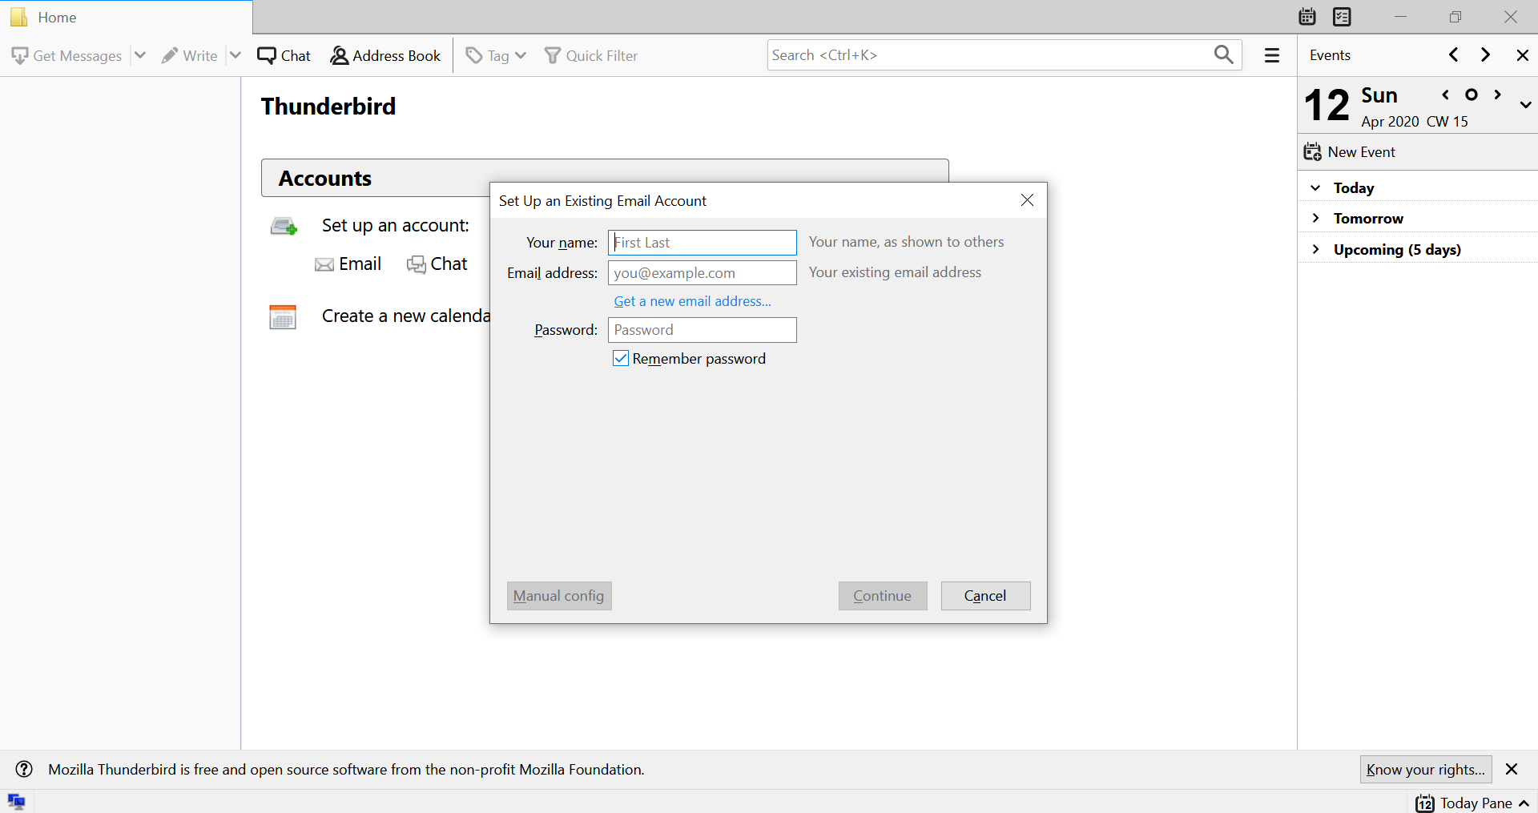Screen dimensions: 1538x813
Task: Click the Get Messages toolbar button
Action: click(x=67, y=55)
